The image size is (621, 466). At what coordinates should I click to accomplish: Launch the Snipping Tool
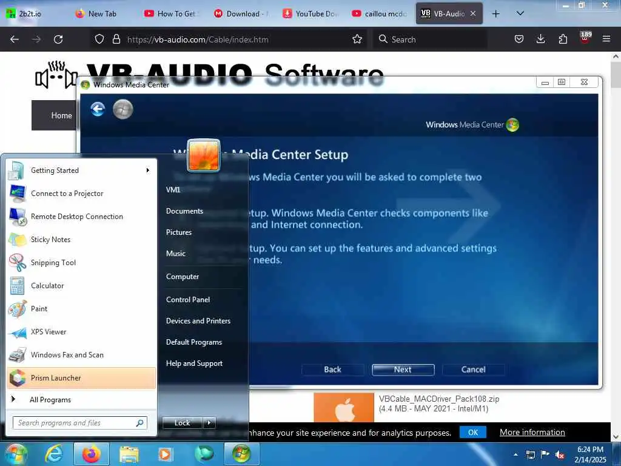[x=81, y=262]
